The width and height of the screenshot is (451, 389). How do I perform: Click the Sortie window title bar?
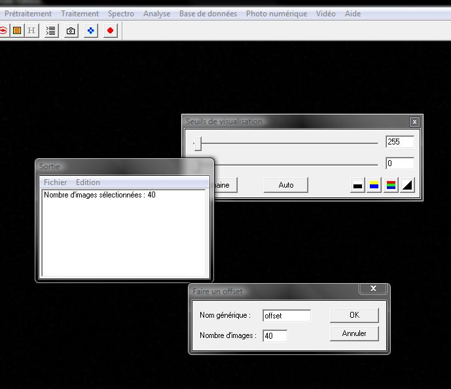[x=124, y=167]
